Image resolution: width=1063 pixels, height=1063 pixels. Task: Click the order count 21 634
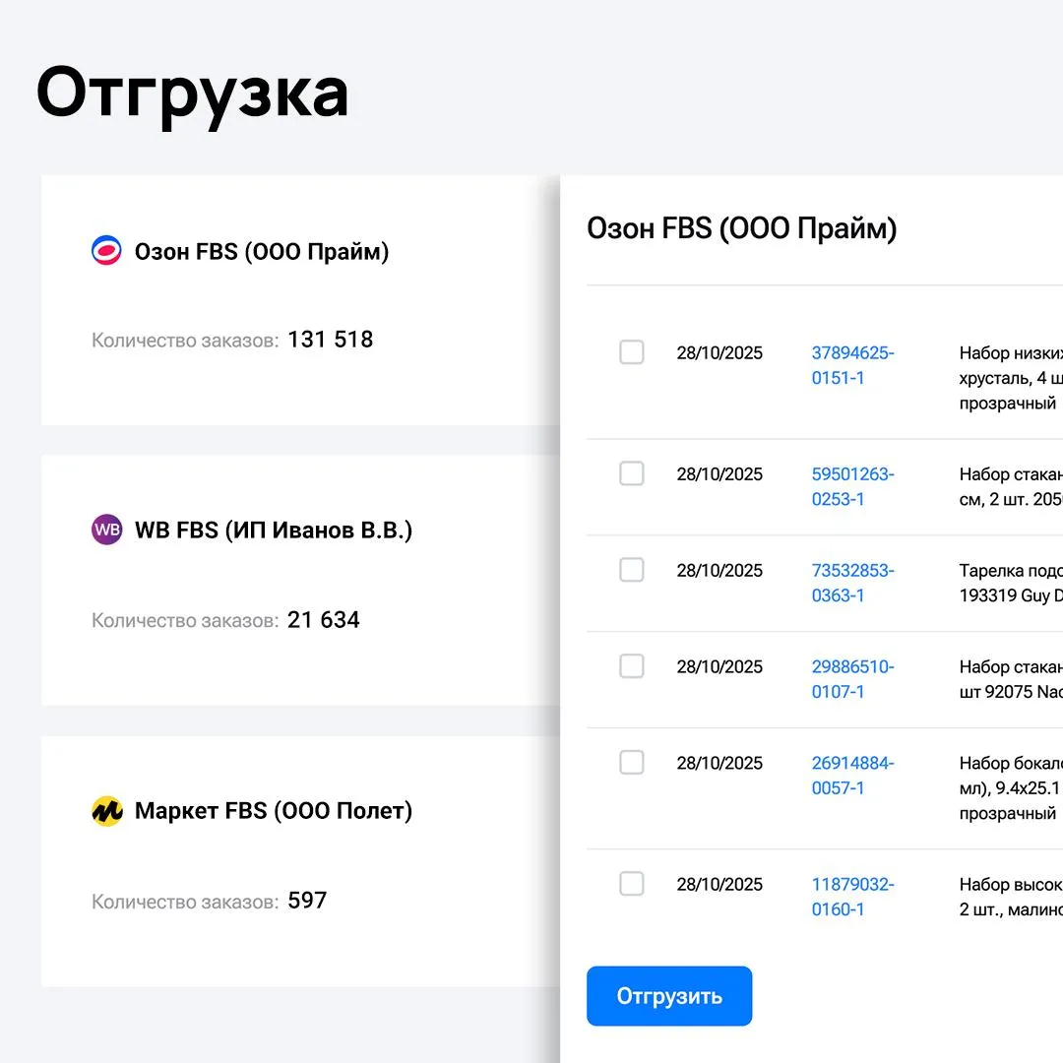pos(324,620)
